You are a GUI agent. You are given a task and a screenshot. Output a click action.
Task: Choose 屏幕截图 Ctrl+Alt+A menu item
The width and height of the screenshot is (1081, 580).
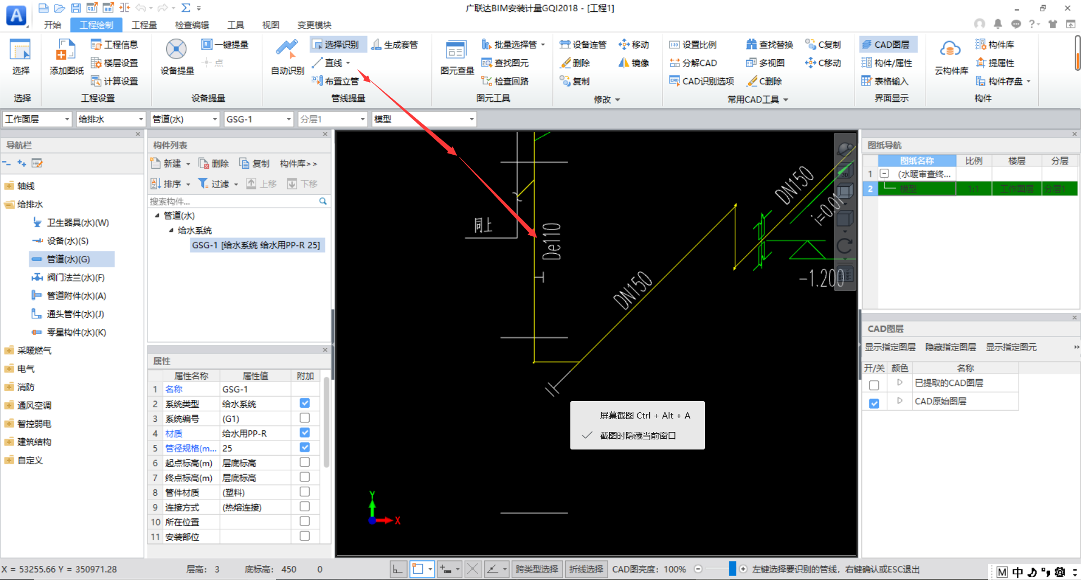pos(637,415)
